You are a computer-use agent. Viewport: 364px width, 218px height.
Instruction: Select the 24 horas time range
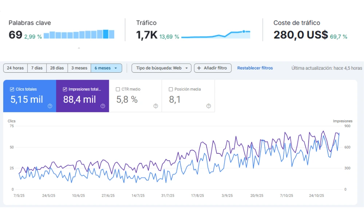[x=15, y=68]
